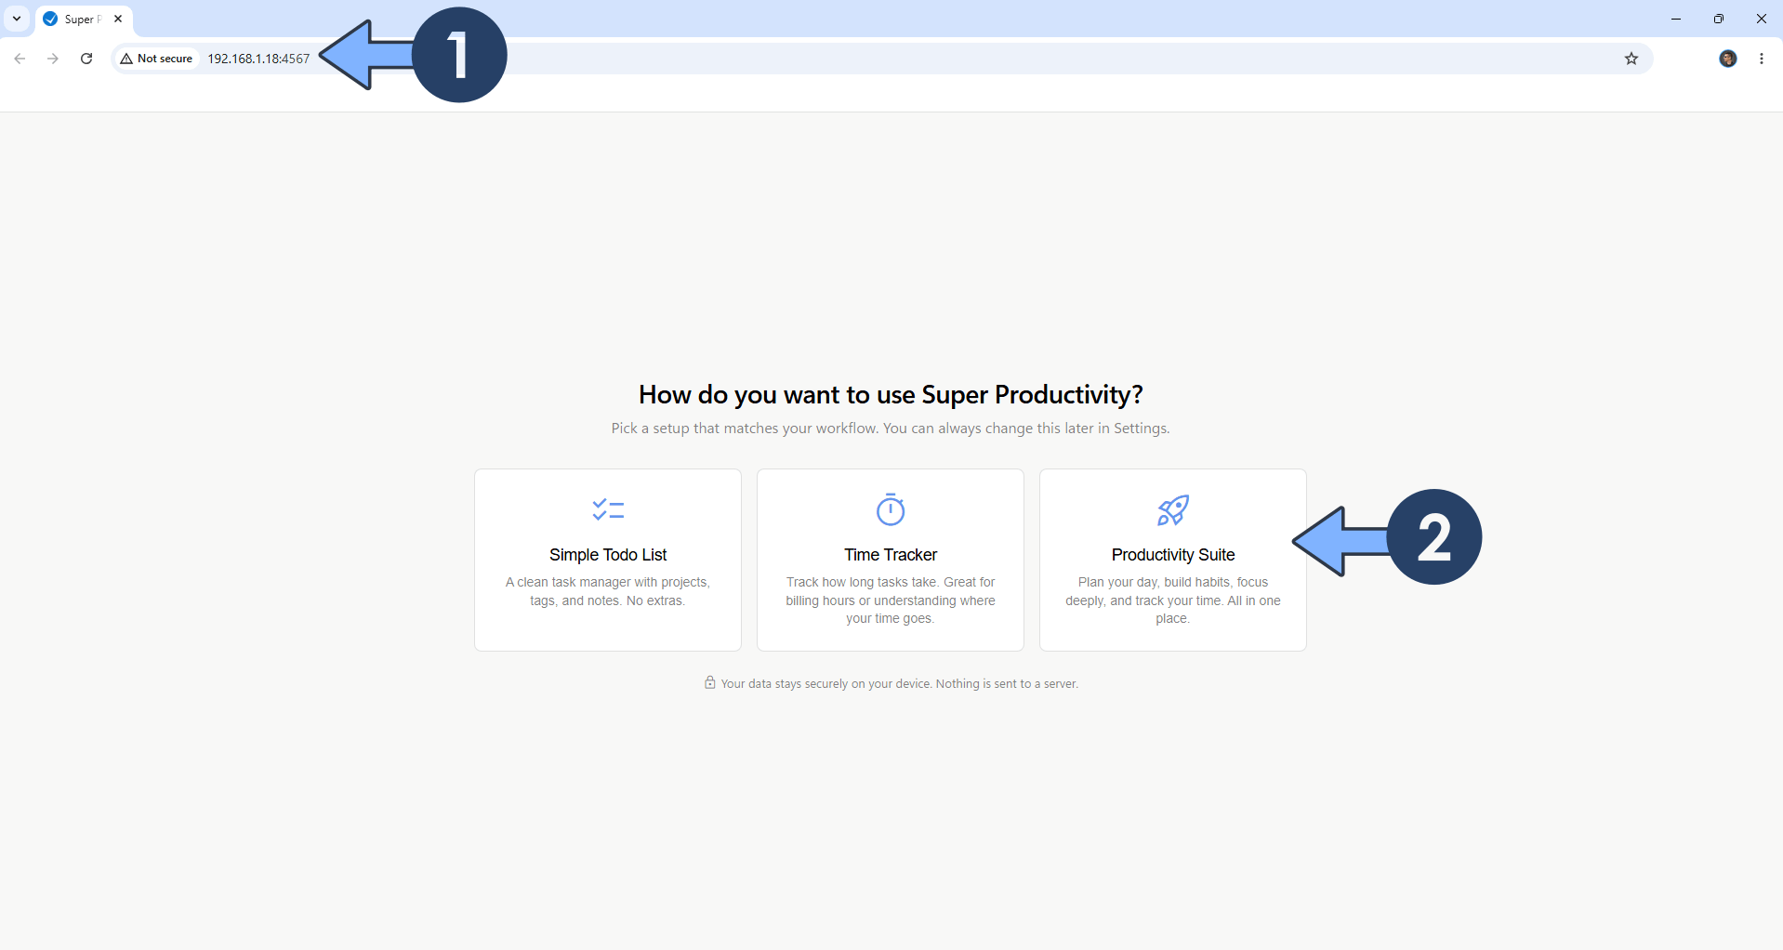The height and width of the screenshot is (950, 1783).
Task: Choose the Time Tracker card
Action: click(891, 560)
